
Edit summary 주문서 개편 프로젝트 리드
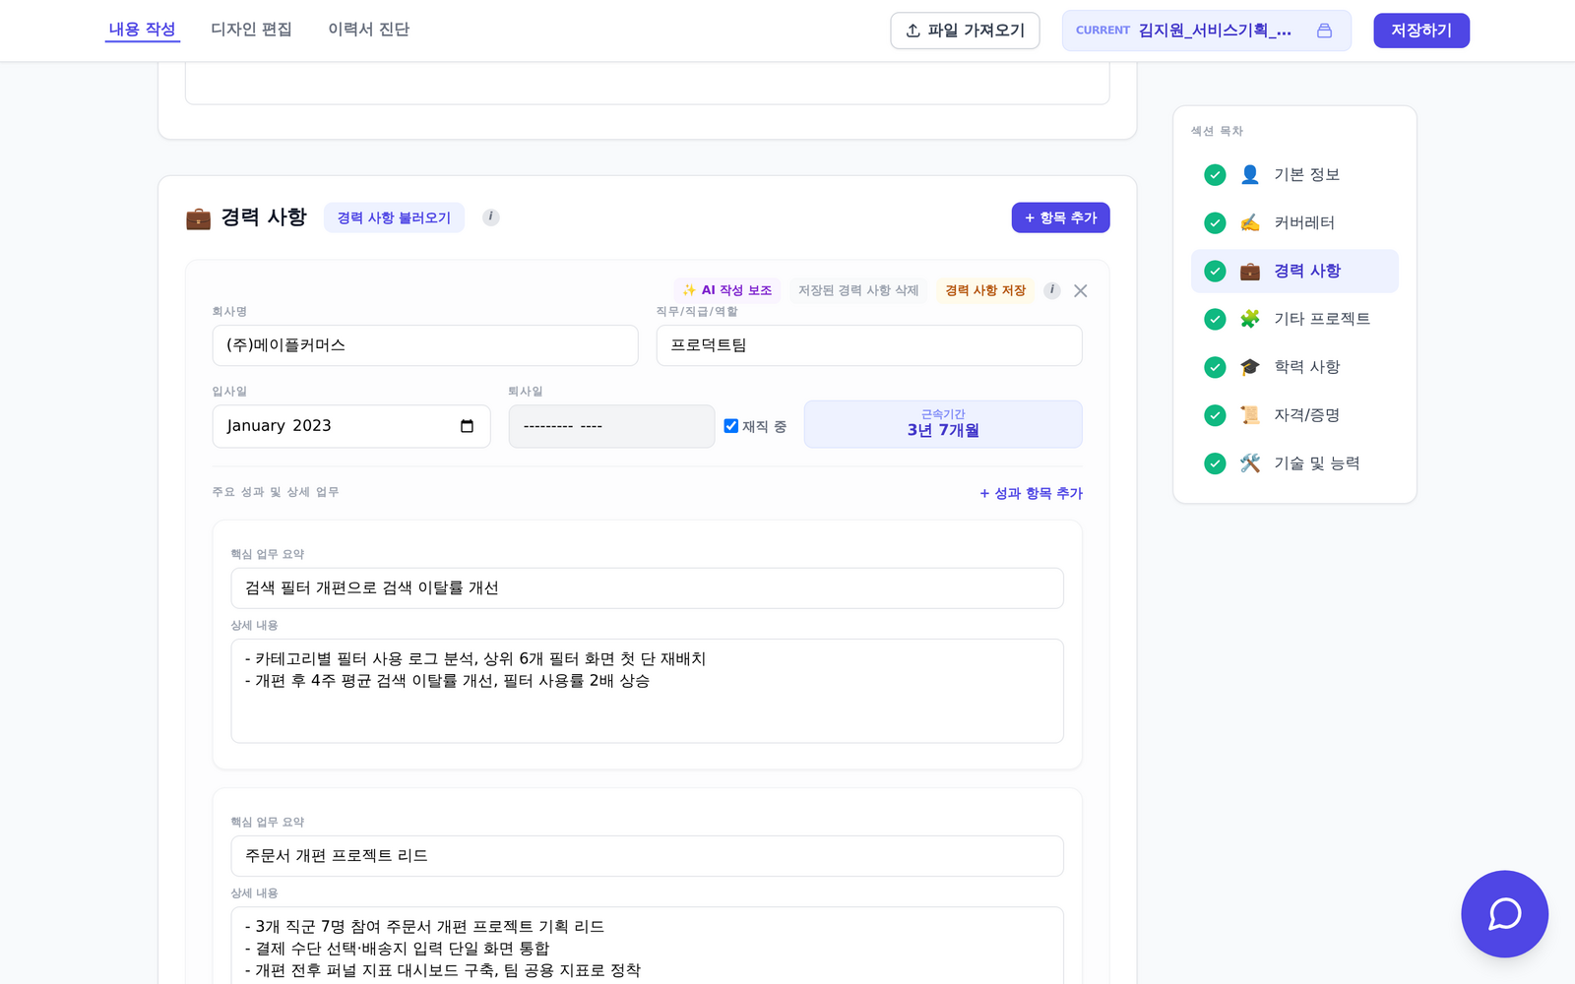[x=647, y=856]
